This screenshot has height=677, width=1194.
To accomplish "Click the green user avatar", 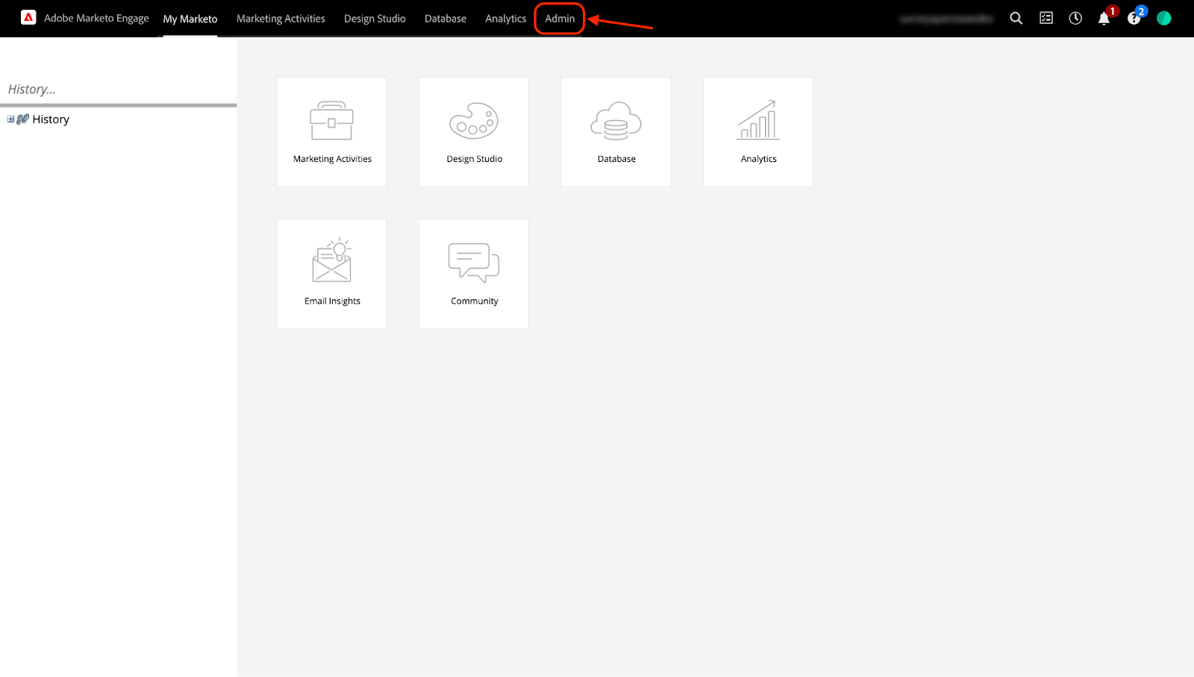I will coord(1163,18).
